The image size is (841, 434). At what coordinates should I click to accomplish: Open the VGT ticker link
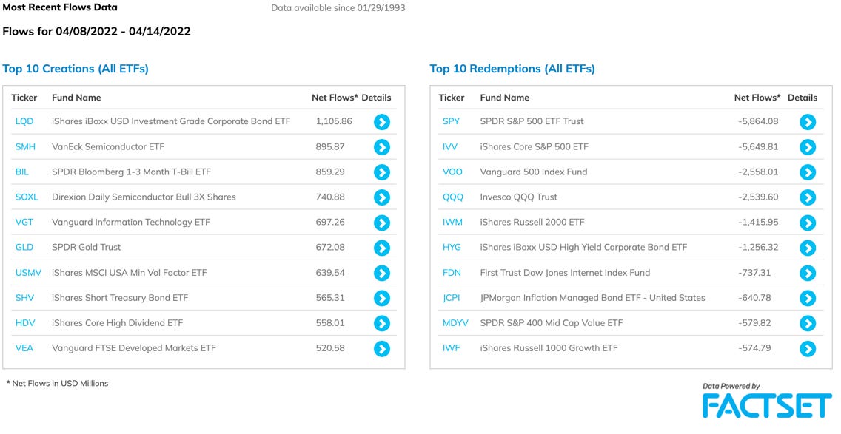click(24, 222)
